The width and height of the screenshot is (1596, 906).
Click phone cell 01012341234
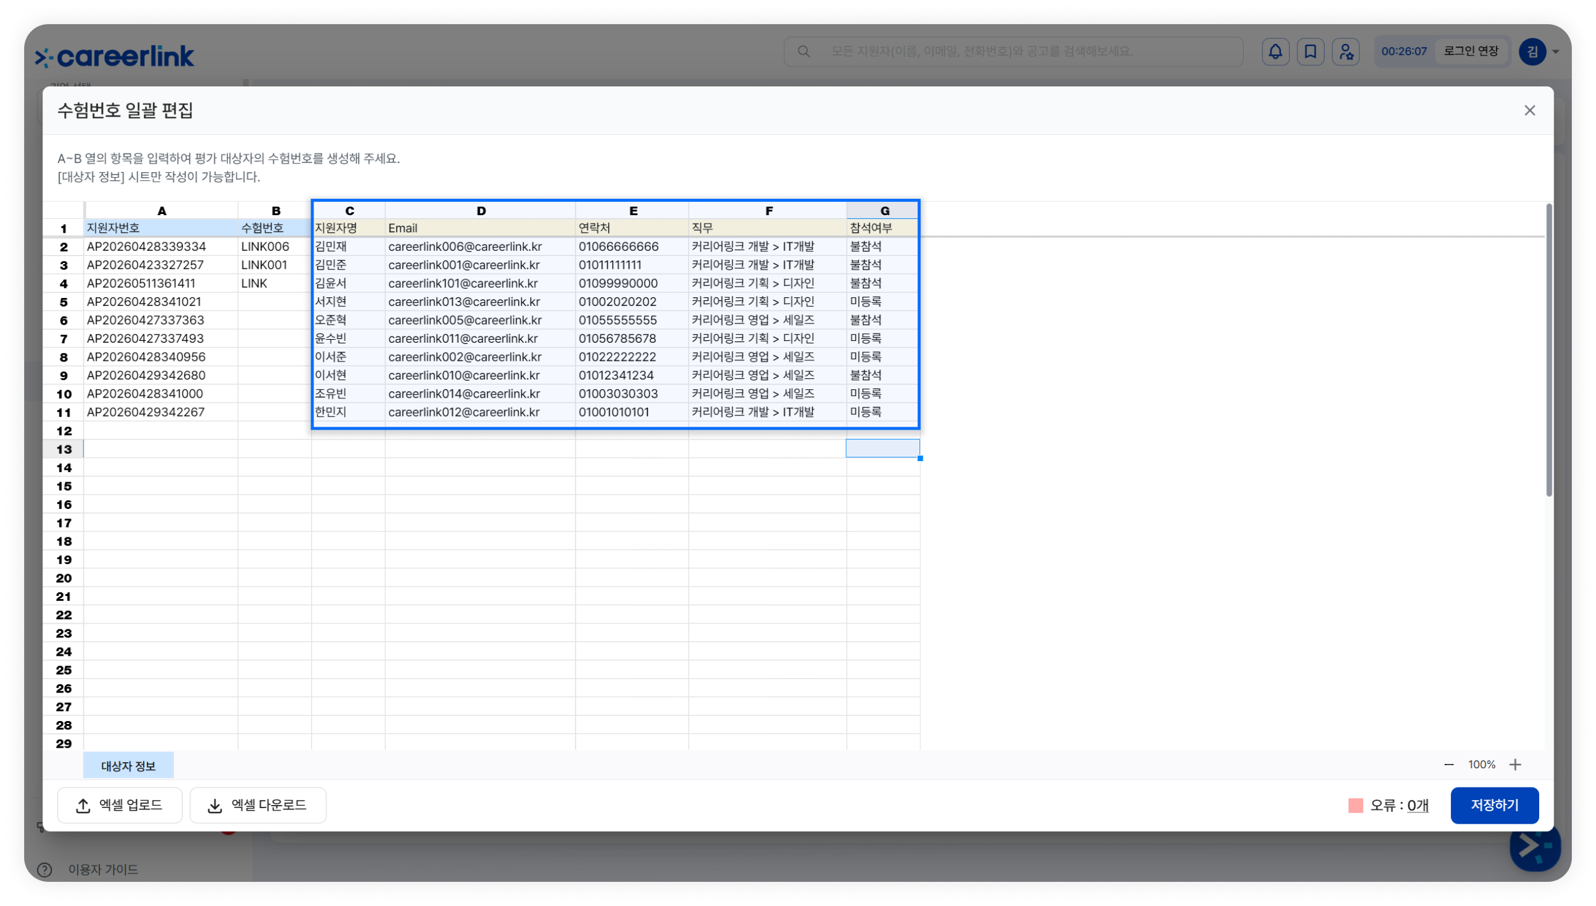point(633,375)
